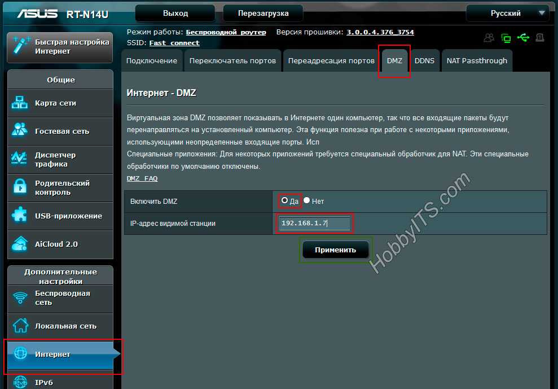The width and height of the screenshot is (558, 389).
Task: Switch to the DDNS tab
Action: coord(424,61)
